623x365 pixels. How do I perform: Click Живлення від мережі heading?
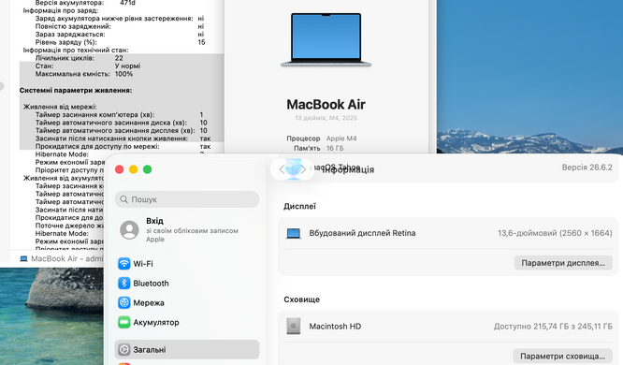point(60,107)
